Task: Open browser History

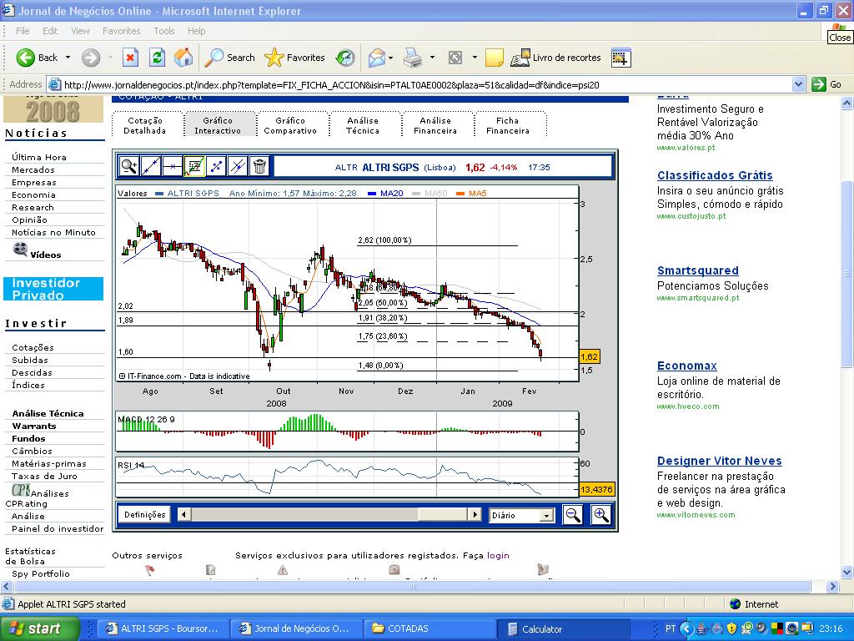Action: tap(345, 58)
